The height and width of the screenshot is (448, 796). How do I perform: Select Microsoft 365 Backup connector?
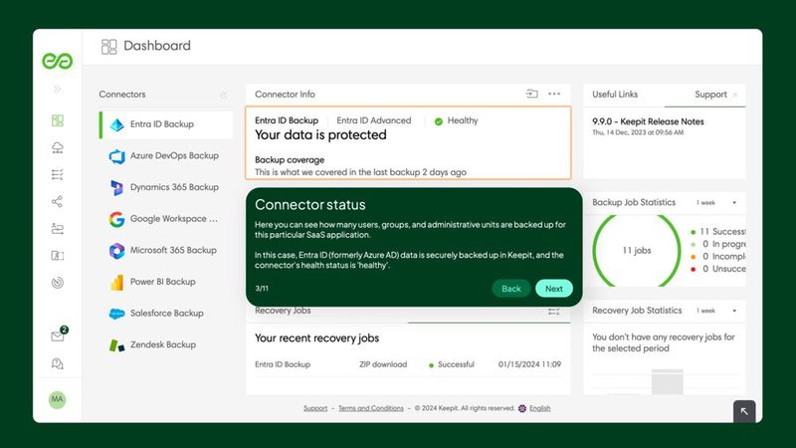[x=166, y=251]
